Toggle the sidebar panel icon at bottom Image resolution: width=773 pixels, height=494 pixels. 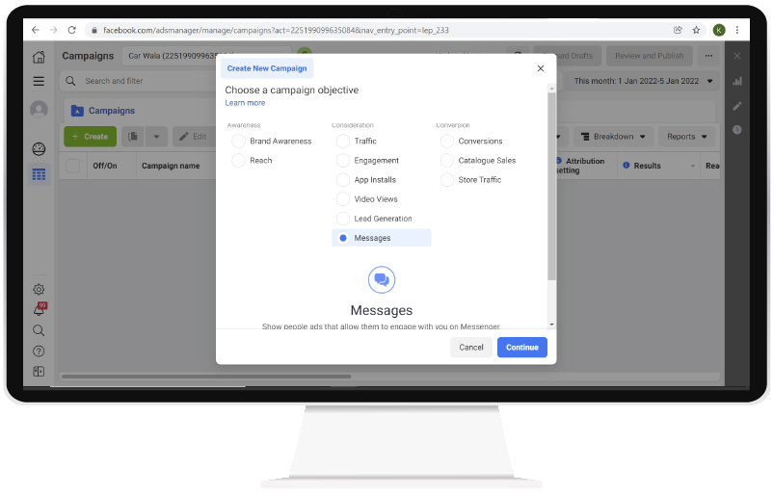[x=39, y=372]
